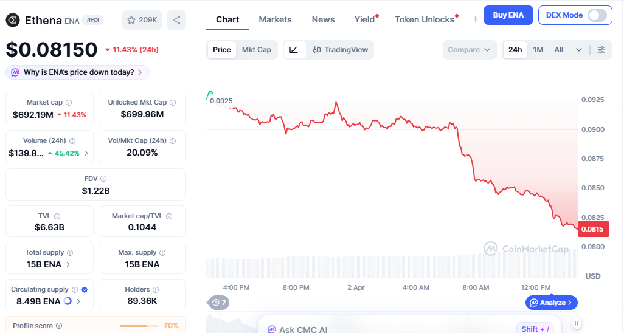Click the history events badge showing 7
This screenshot has width=624, height=333.
[x=218, y=303]
